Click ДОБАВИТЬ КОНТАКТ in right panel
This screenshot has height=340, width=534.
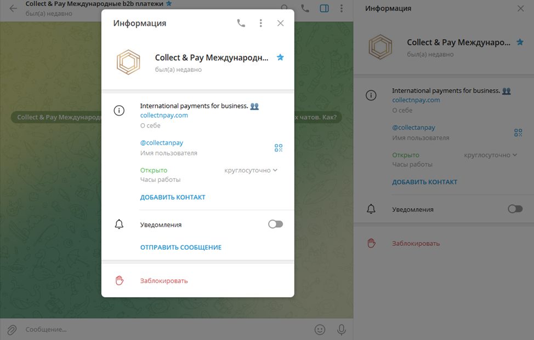(x=425, y=182)
